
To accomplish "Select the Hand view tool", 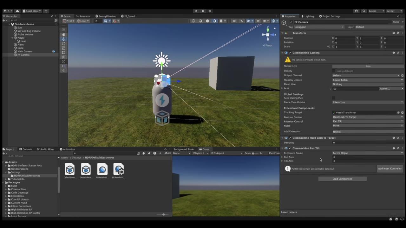I will (63, 35).
